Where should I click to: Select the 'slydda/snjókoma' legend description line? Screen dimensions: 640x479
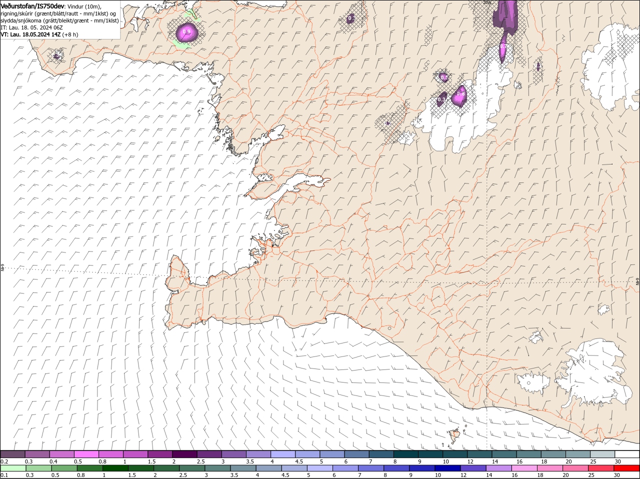click(59, 20)
